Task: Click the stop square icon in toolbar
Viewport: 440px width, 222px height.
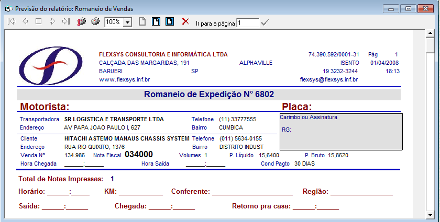Action: 38,21
